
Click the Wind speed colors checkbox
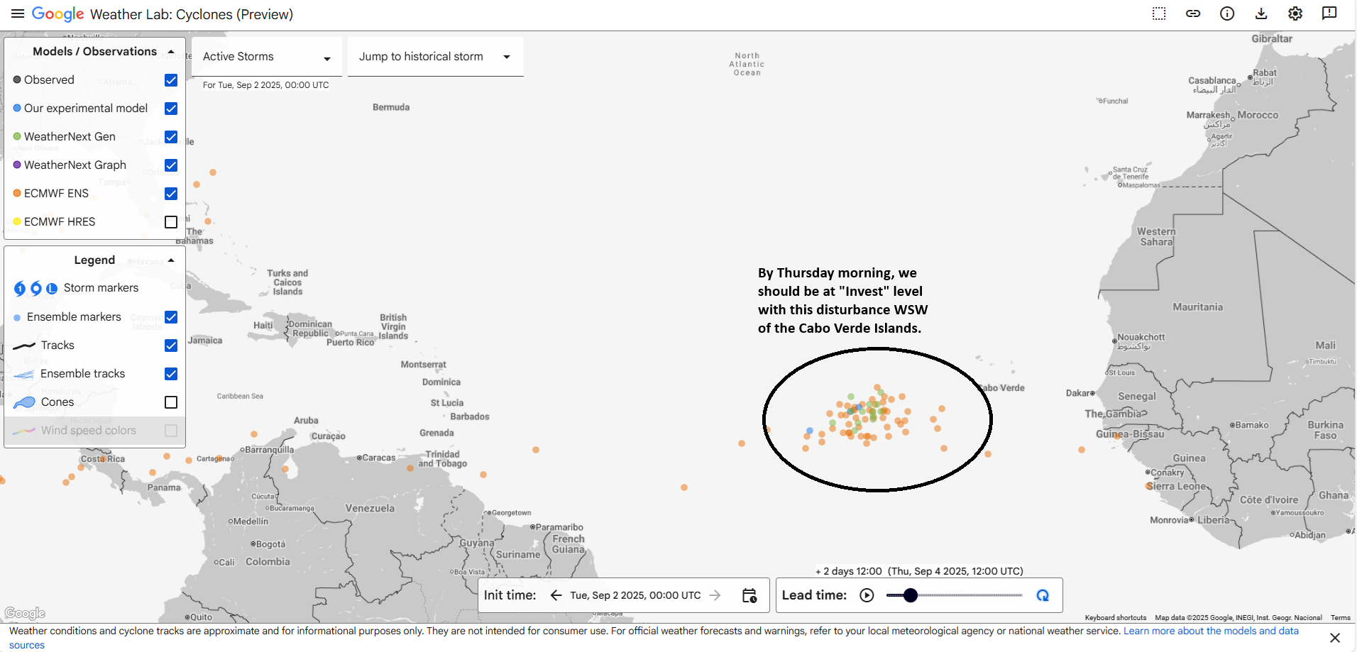171,431
